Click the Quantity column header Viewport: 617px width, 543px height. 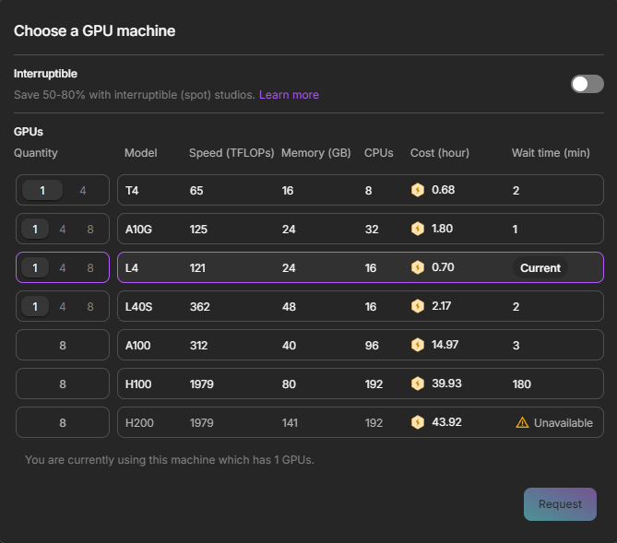click(36, 153)
